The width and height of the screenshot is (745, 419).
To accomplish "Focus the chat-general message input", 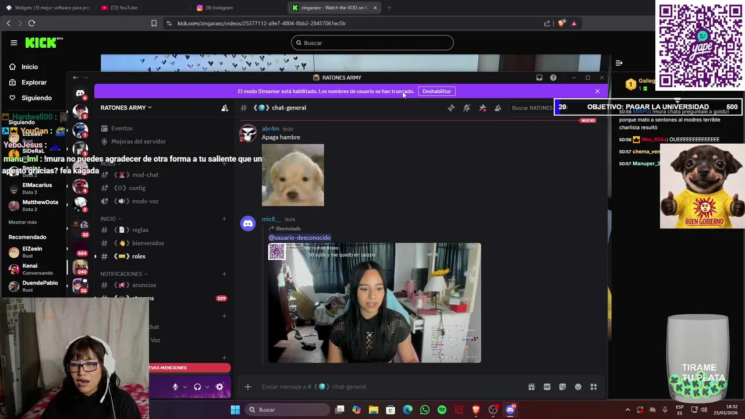I will pyautogui.click(x=390, y=387).
